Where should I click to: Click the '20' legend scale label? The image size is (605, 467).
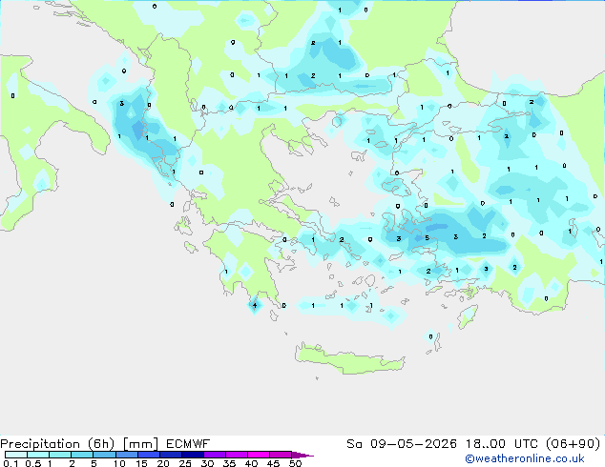click(163, 463)
